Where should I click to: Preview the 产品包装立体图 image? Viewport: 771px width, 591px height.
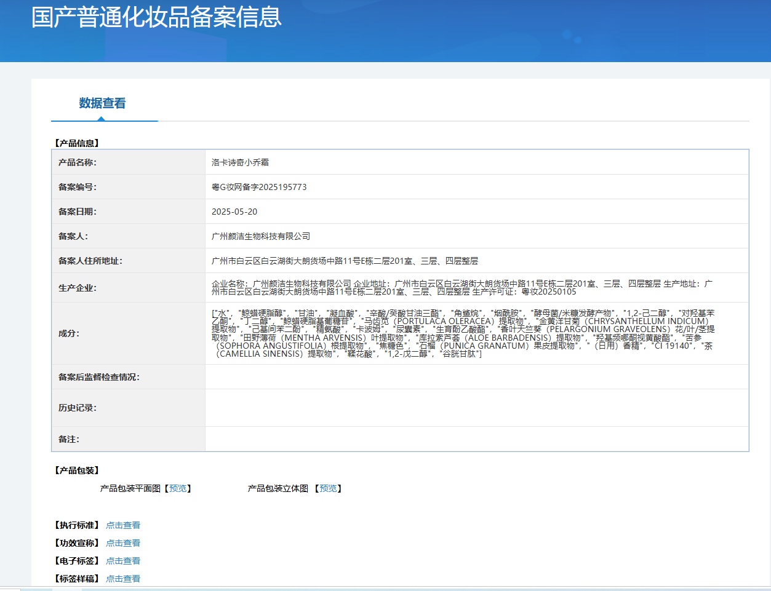click(328, 488)
